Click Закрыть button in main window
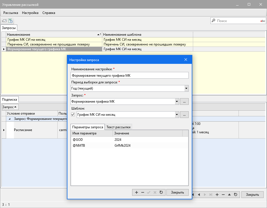Screen dimensions: 267x208 252,195
